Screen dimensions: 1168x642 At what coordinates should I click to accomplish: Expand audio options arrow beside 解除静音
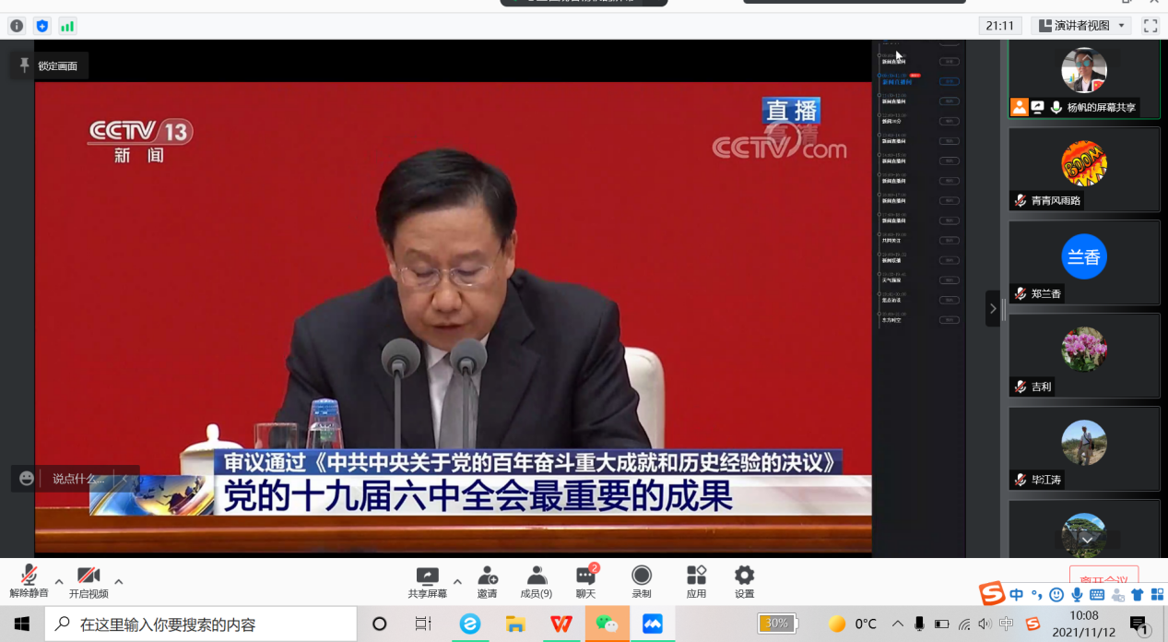point(59,582)
